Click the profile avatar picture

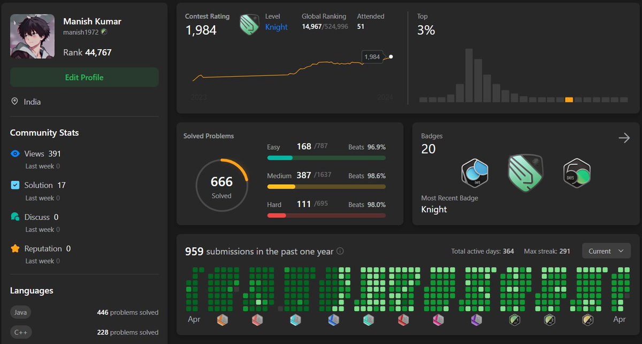[x=32, y=36]
